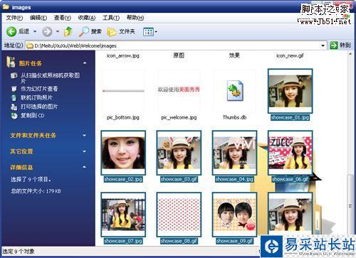
Task: Open the Views button dropdown arrow
Action: coord(156,32)
